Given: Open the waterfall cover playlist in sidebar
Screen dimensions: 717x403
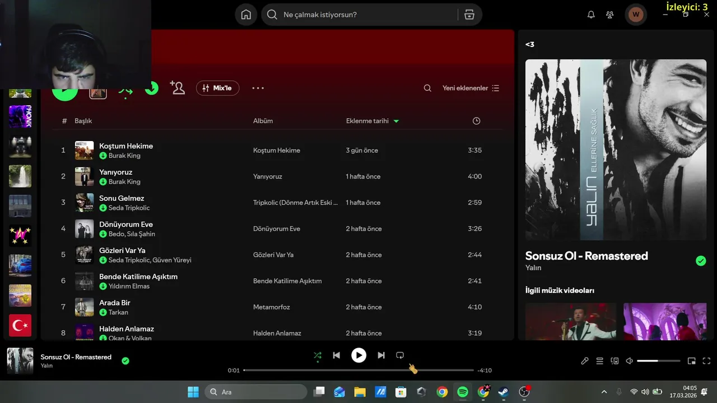Looking at the screenshot, I should click(20, 176).
